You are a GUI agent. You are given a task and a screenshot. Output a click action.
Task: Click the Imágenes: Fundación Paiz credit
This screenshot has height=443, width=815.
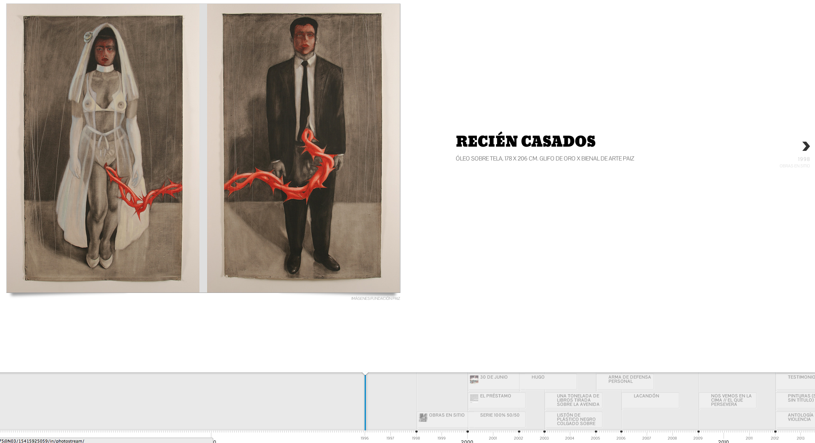375,299
